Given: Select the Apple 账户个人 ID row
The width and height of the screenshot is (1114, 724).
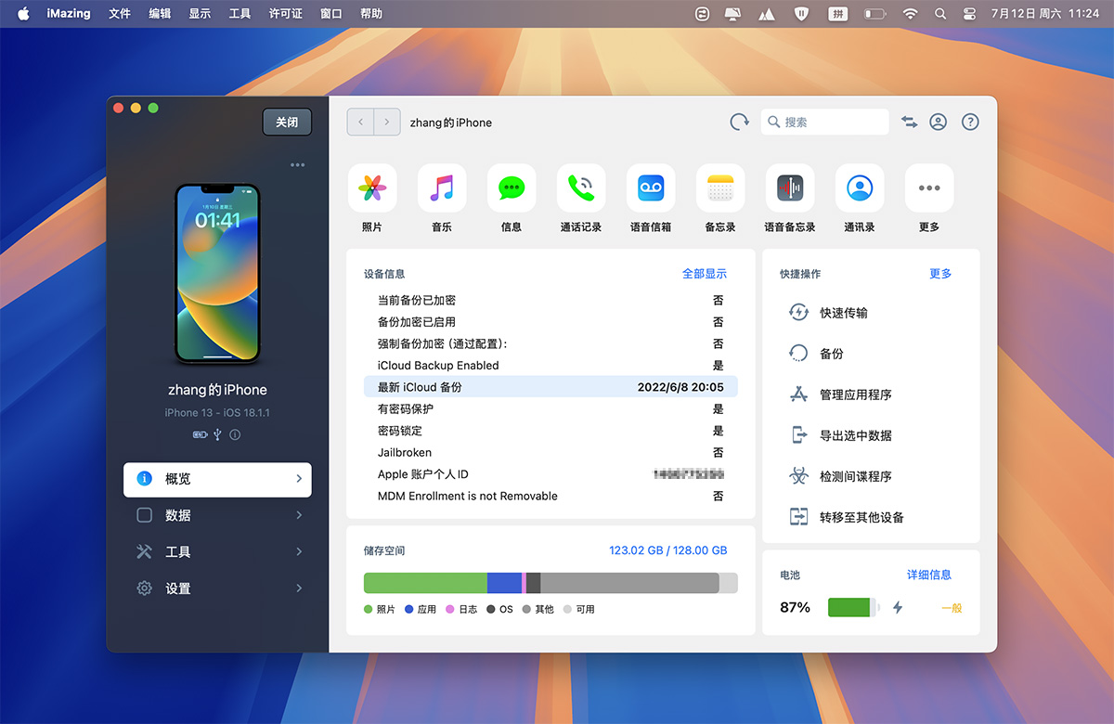Looking at the screenshot, I should 551,474.
